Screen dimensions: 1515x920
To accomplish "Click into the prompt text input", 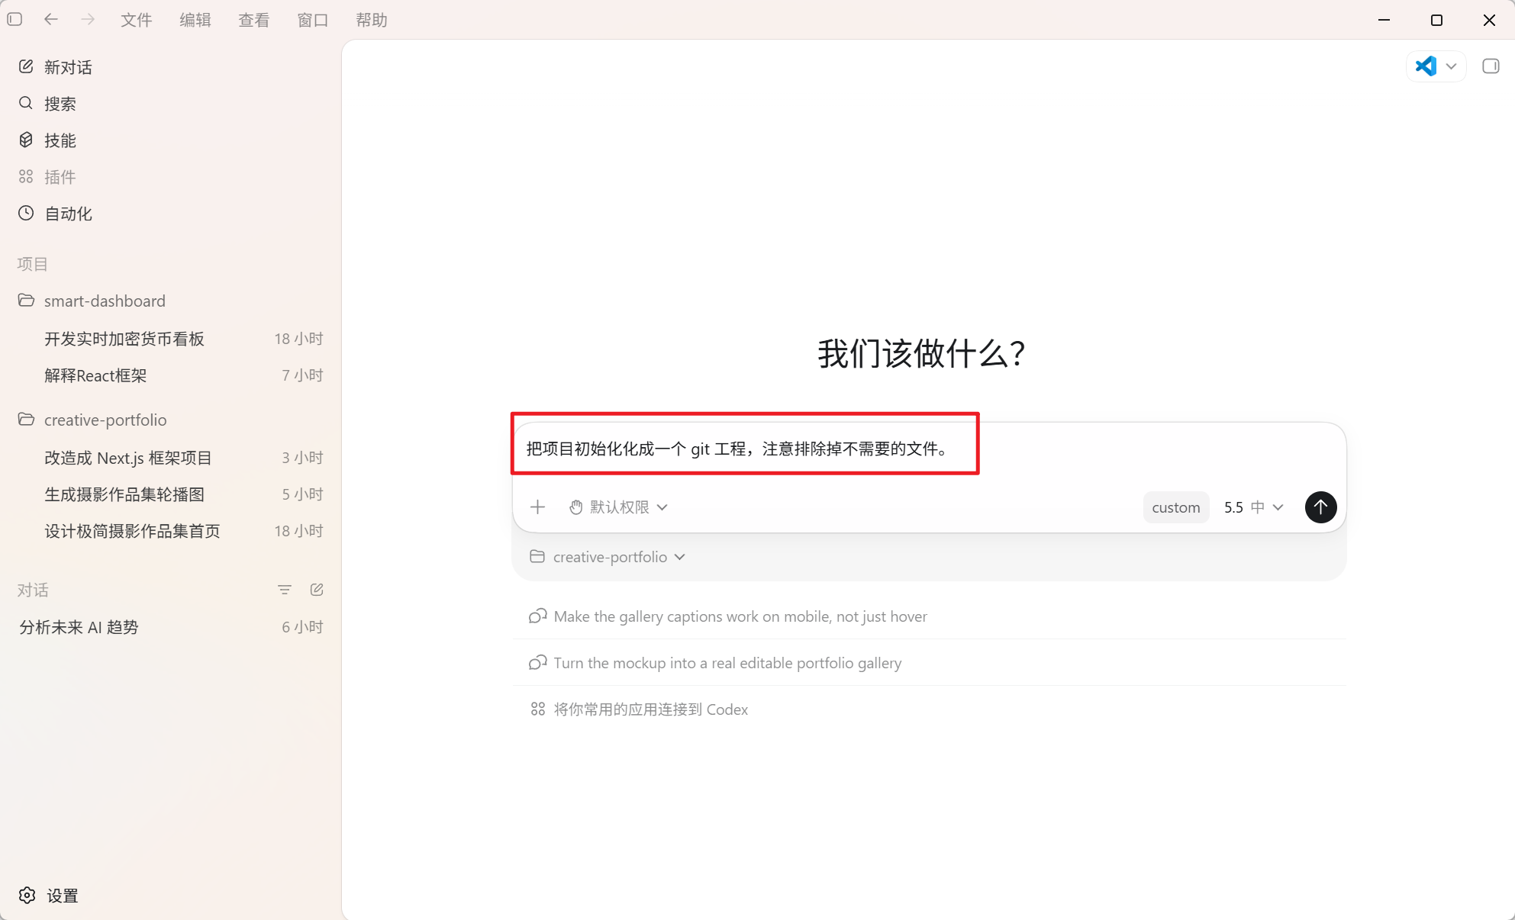I will (x=929, y=449).
